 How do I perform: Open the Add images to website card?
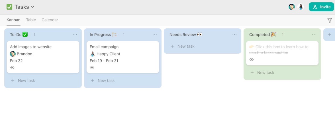43,47
